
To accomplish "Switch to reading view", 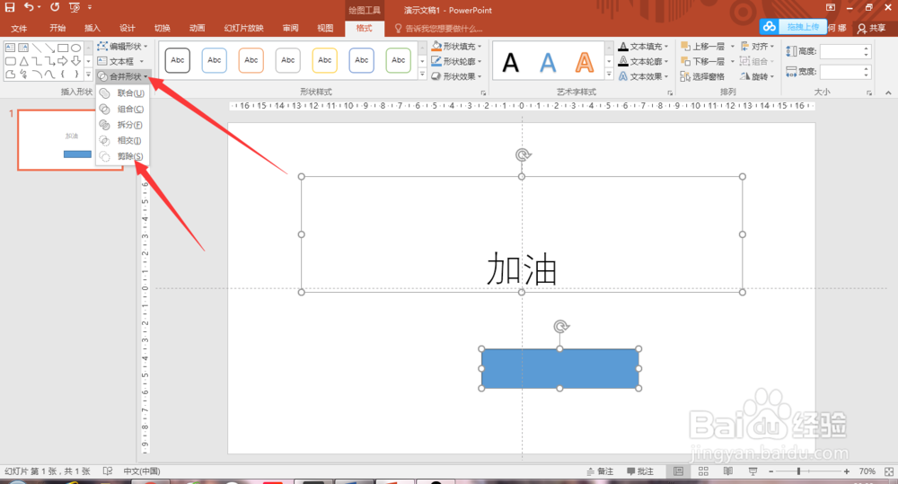I will coord(728,471).
